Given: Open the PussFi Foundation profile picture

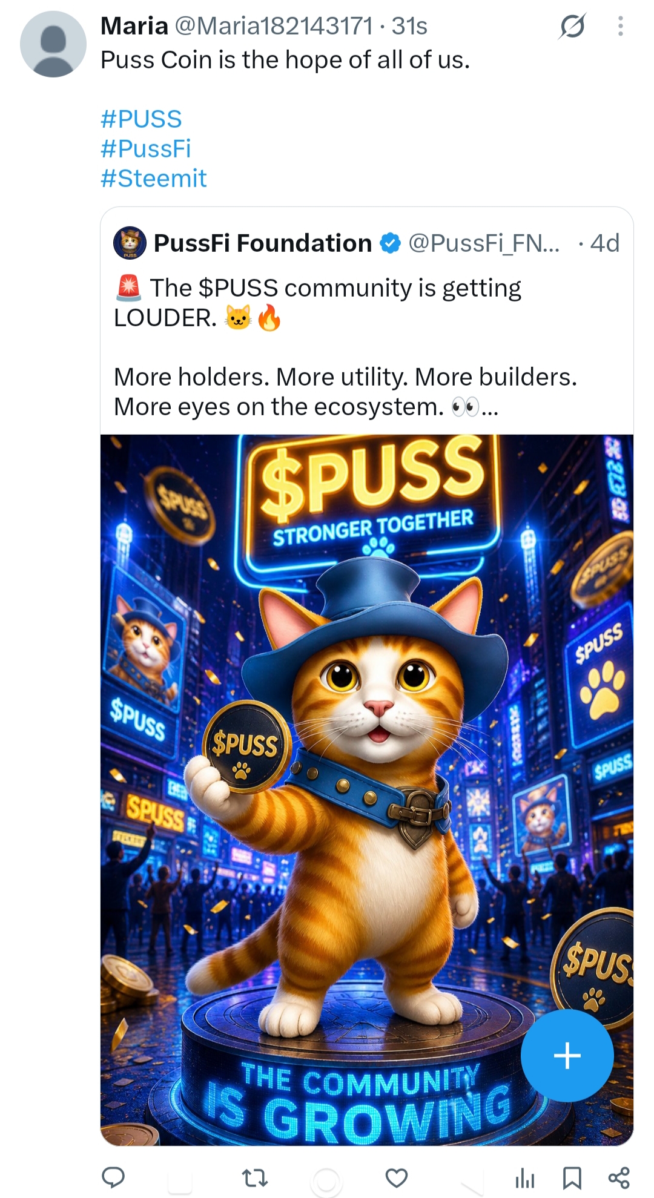Looking at the screenshot, I should tap(130, 243).
